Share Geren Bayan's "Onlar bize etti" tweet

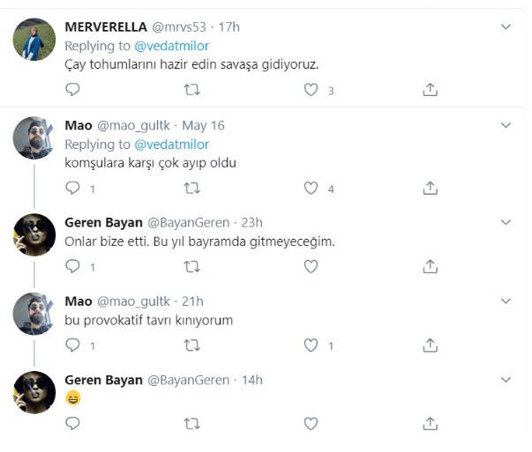tap(431, 266)
